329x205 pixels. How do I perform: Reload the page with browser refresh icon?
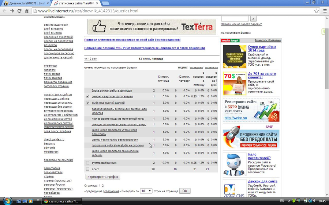point(19,11)
